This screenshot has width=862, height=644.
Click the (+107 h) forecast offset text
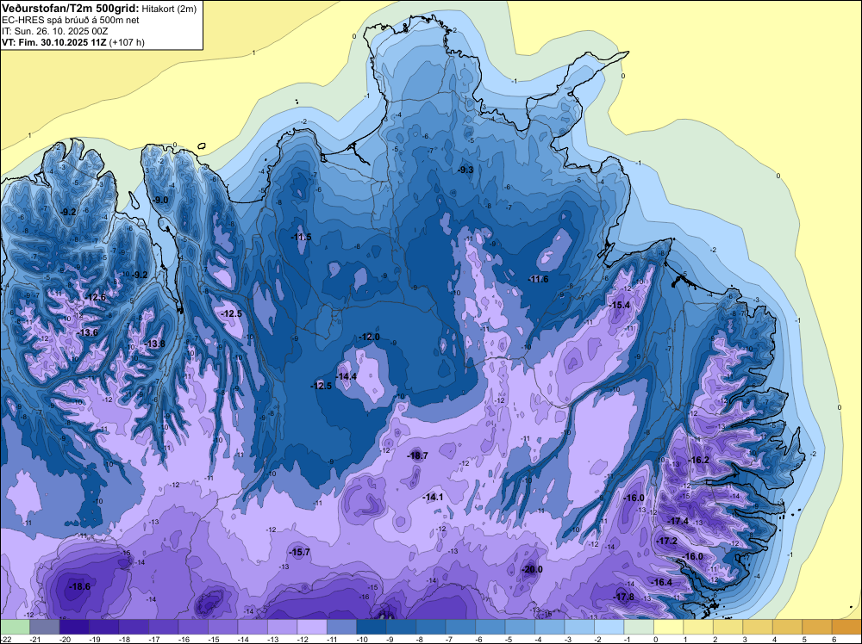click(x=127, y=43)
